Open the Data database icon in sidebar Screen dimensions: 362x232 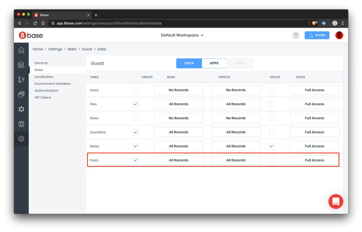[x=21, y=65]
